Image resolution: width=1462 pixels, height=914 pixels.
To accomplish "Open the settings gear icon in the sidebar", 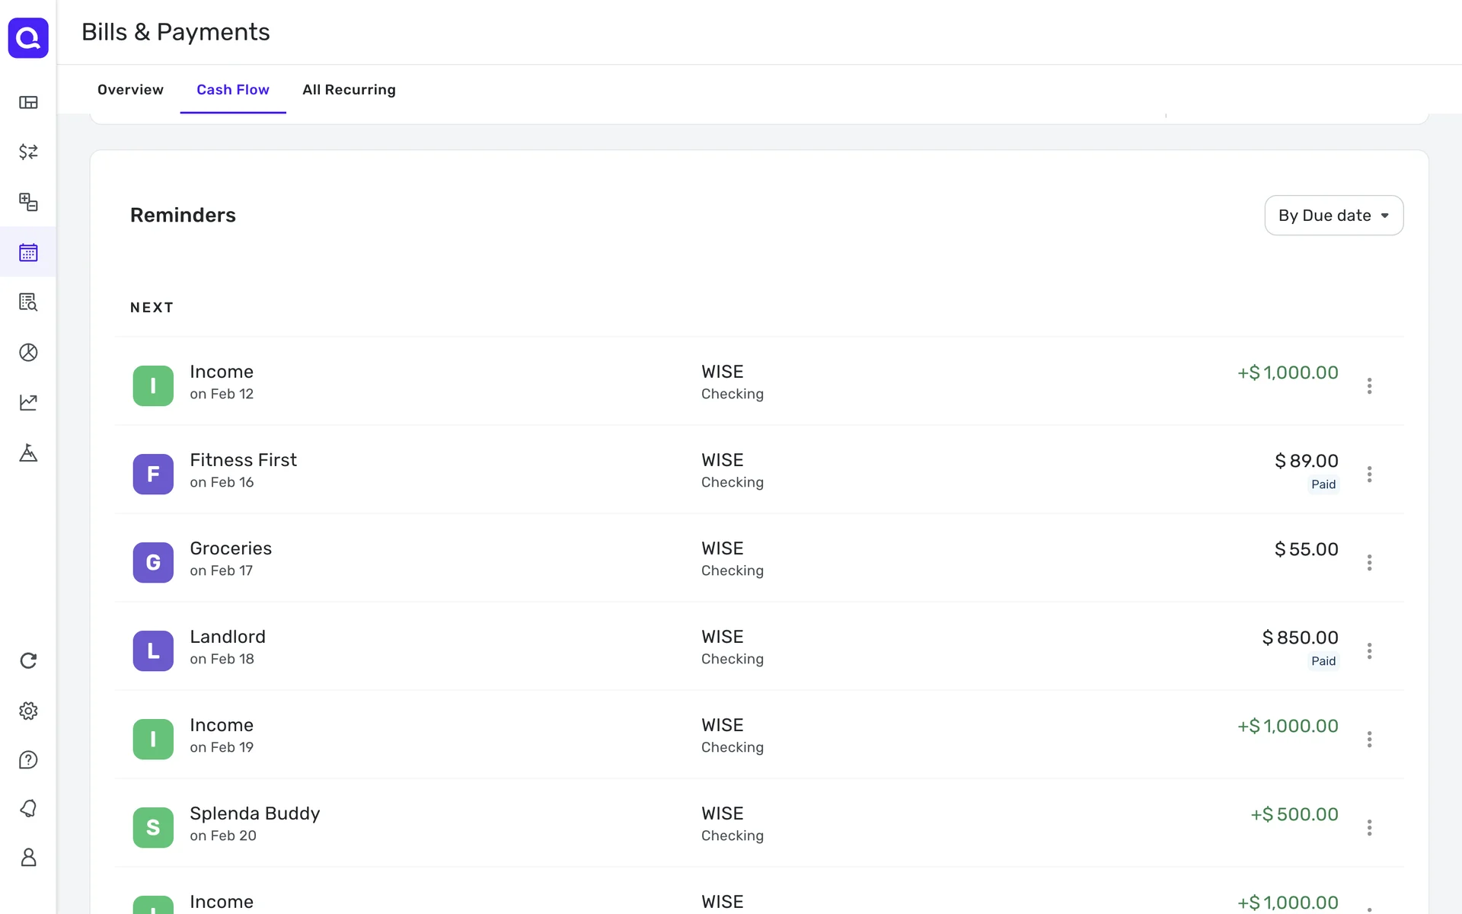I will click(28, 711).
